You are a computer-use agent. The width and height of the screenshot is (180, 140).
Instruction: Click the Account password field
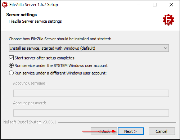click(91, 113)
